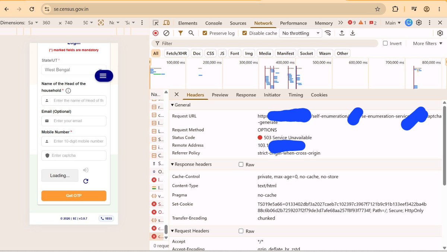Clear the network log
This screenshot has width=447, height=252.
click(x=167, y=33)
